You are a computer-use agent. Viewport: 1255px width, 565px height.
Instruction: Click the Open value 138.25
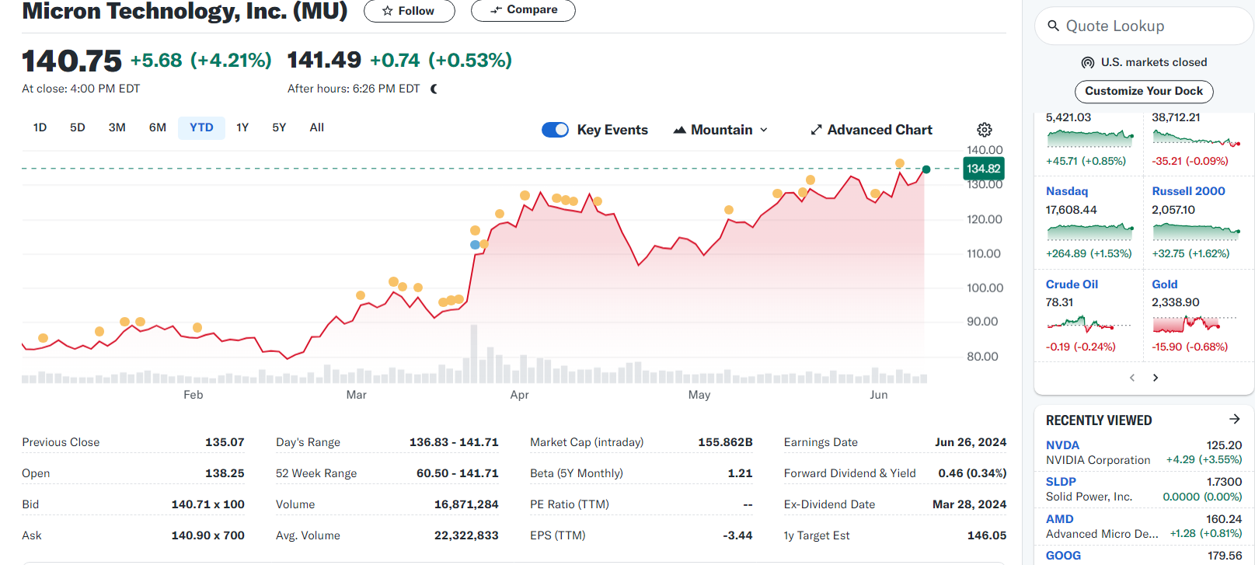(225, 473)
